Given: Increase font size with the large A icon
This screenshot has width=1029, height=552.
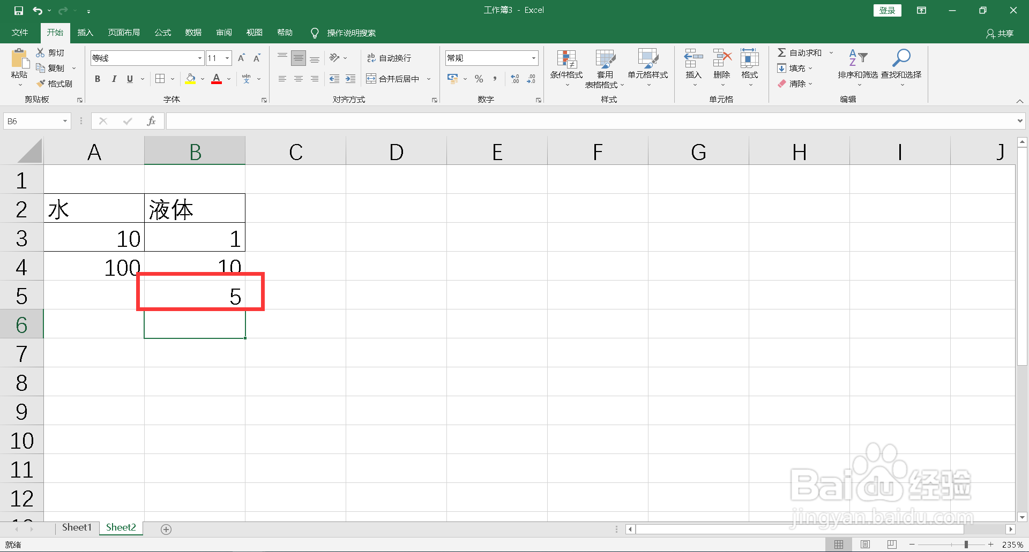Looking at the screenshot, I should (x=241, y=58).
